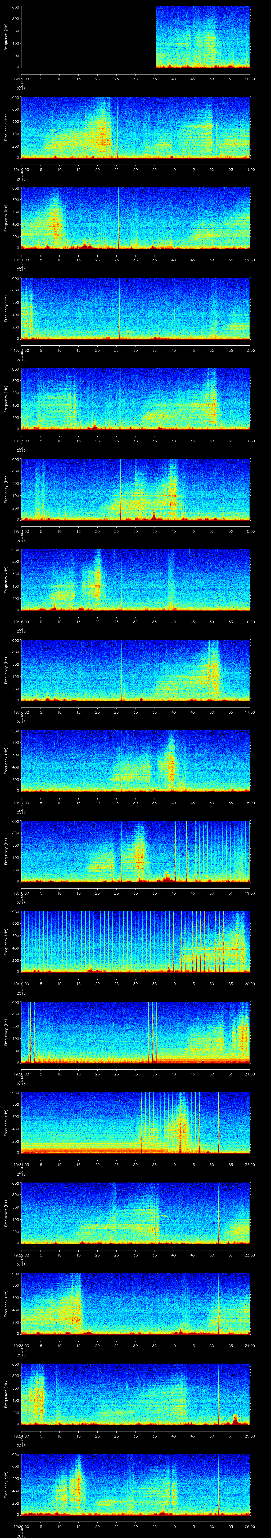The image size is (271, 1538).
Task: Click the 26:00 end-time label
Action: pos(250,1526)
